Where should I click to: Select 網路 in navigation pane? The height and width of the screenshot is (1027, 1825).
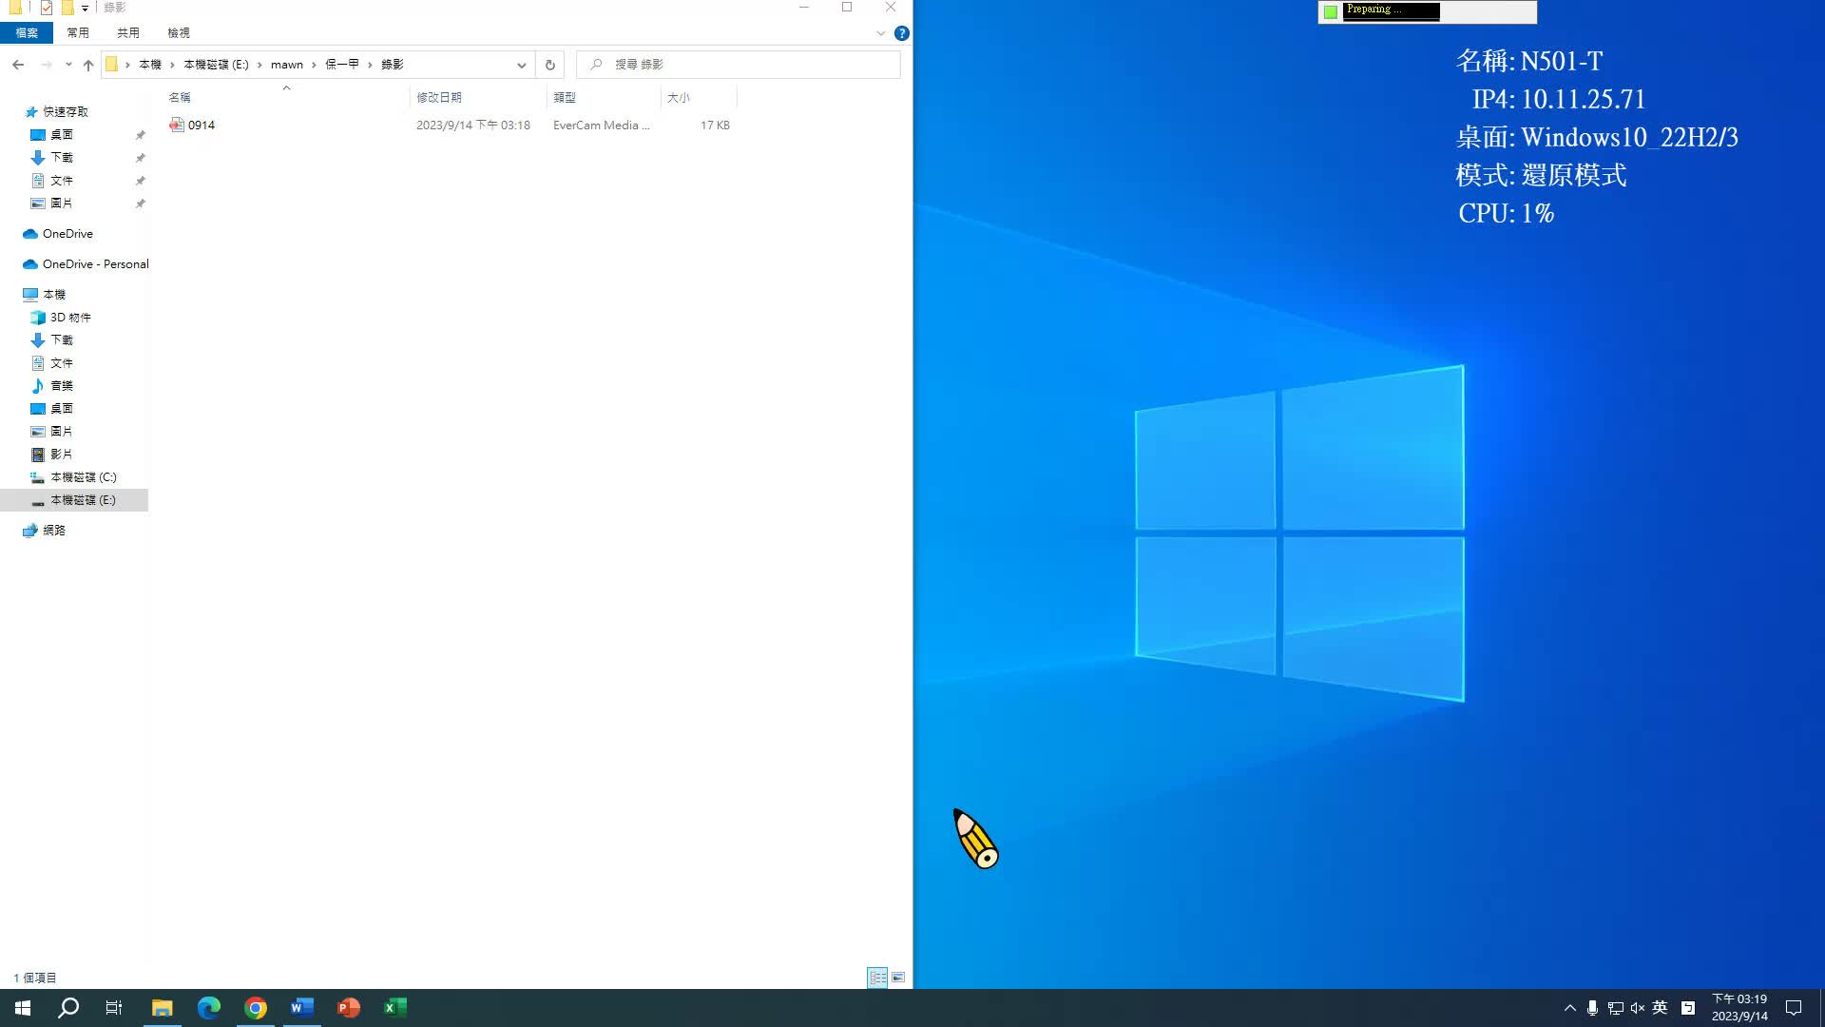click(x=53, y=531)
